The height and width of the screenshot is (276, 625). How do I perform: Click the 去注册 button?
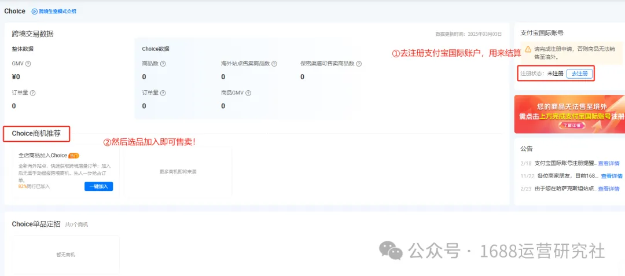pos(579,73)
